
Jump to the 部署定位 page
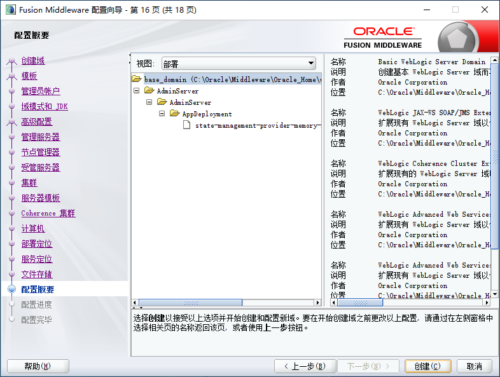point(37,243)
